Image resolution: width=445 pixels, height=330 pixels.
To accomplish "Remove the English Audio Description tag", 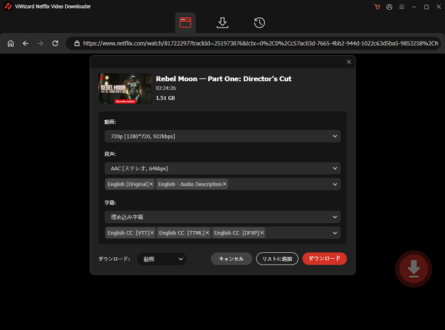I will 225,184.
